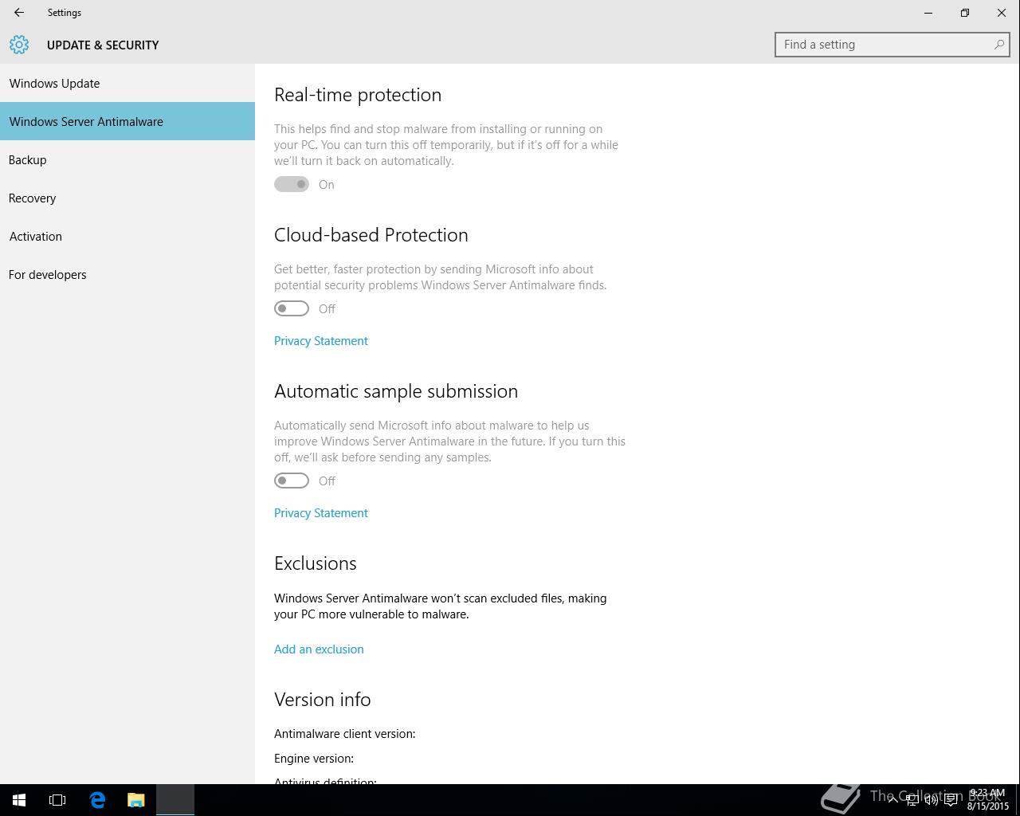Image resolution: width=1020 pixels, height=816 pixels.
Task: Click the Version info heading
Action: click(323, 700)
